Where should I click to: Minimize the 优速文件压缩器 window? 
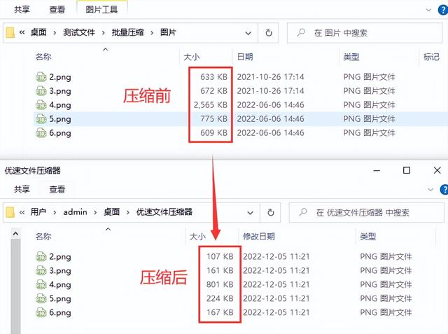coord(377,171)
